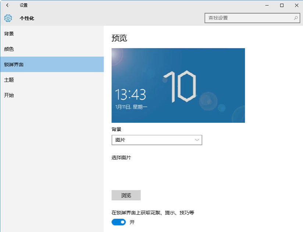Click the 个性化 page title
Screen dimensions: 303x232
pos(27,18)
